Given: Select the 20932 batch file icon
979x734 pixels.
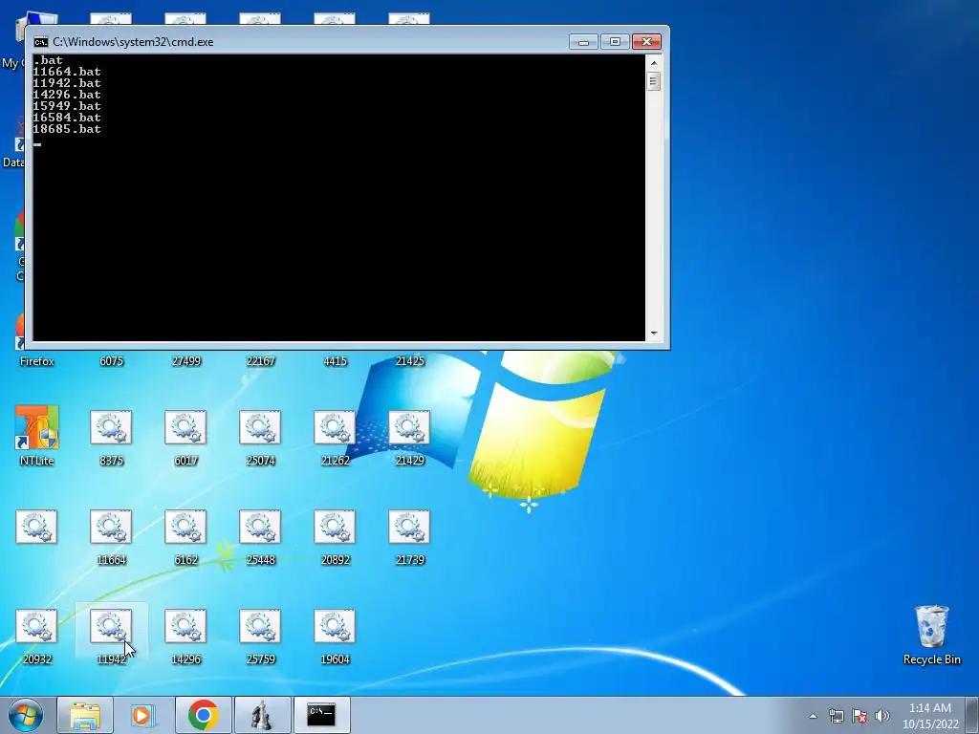Looking at the screenshot, I should [37, 626].
